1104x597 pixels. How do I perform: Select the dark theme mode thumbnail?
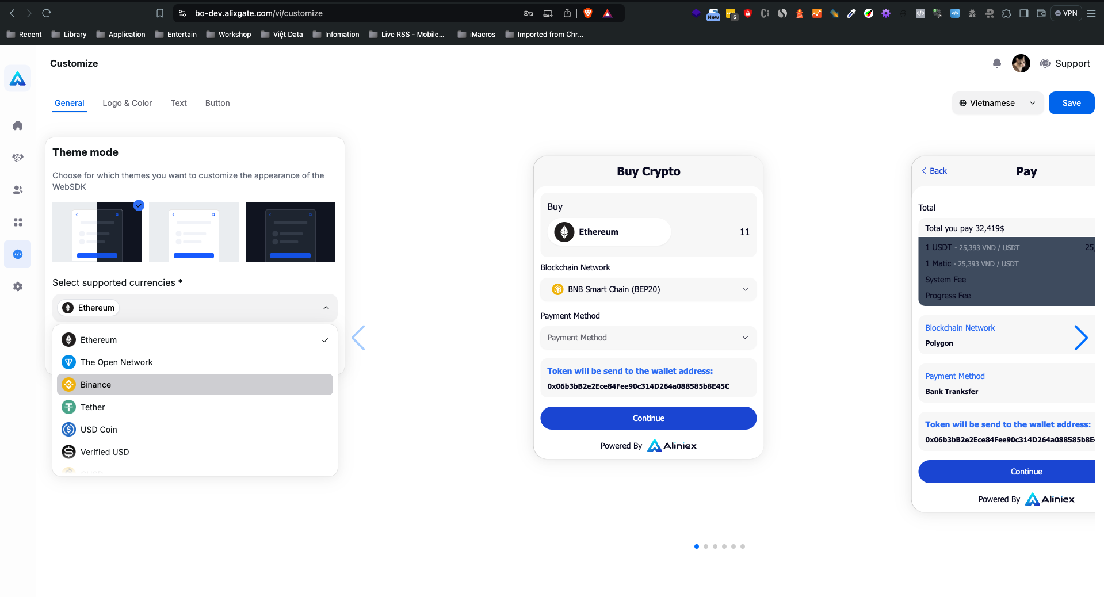point(290,231)
